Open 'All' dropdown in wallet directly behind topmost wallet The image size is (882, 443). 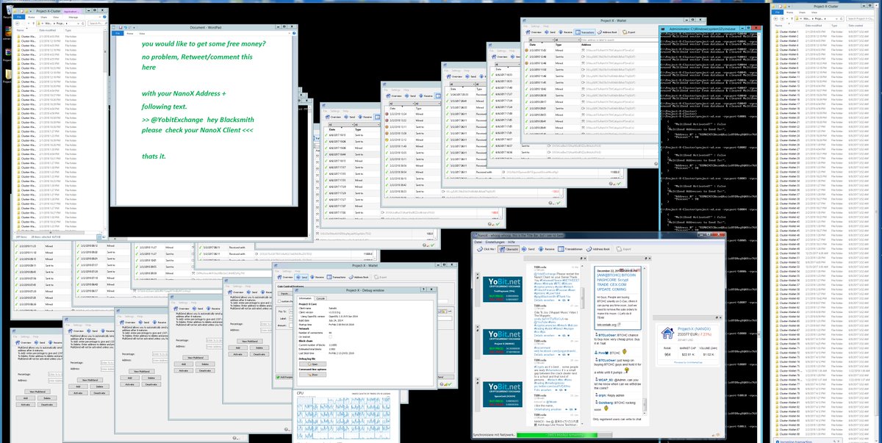pyautogui.click(x=506, y=65)
